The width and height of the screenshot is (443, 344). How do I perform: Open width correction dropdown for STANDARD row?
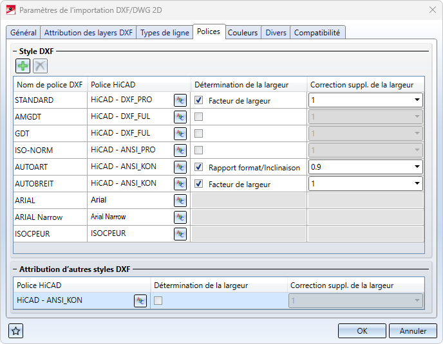point(417,100)
